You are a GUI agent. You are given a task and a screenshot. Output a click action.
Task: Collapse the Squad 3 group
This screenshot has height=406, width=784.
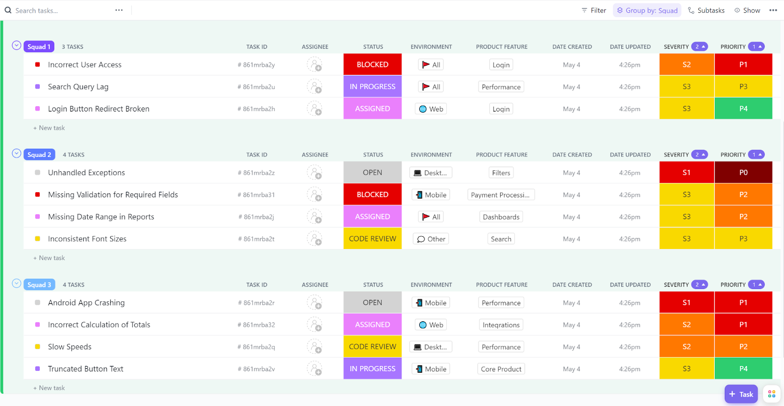[17, 284]
